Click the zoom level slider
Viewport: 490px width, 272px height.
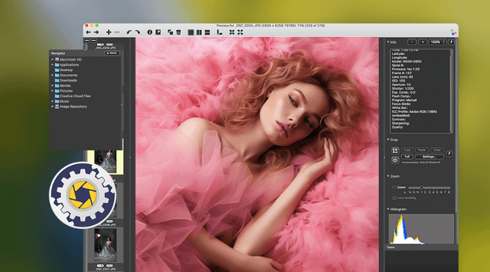[421, 187]
